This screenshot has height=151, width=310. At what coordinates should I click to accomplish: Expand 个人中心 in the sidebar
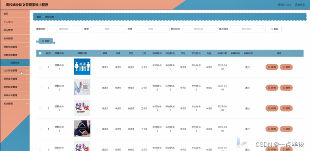pos(15,22)
